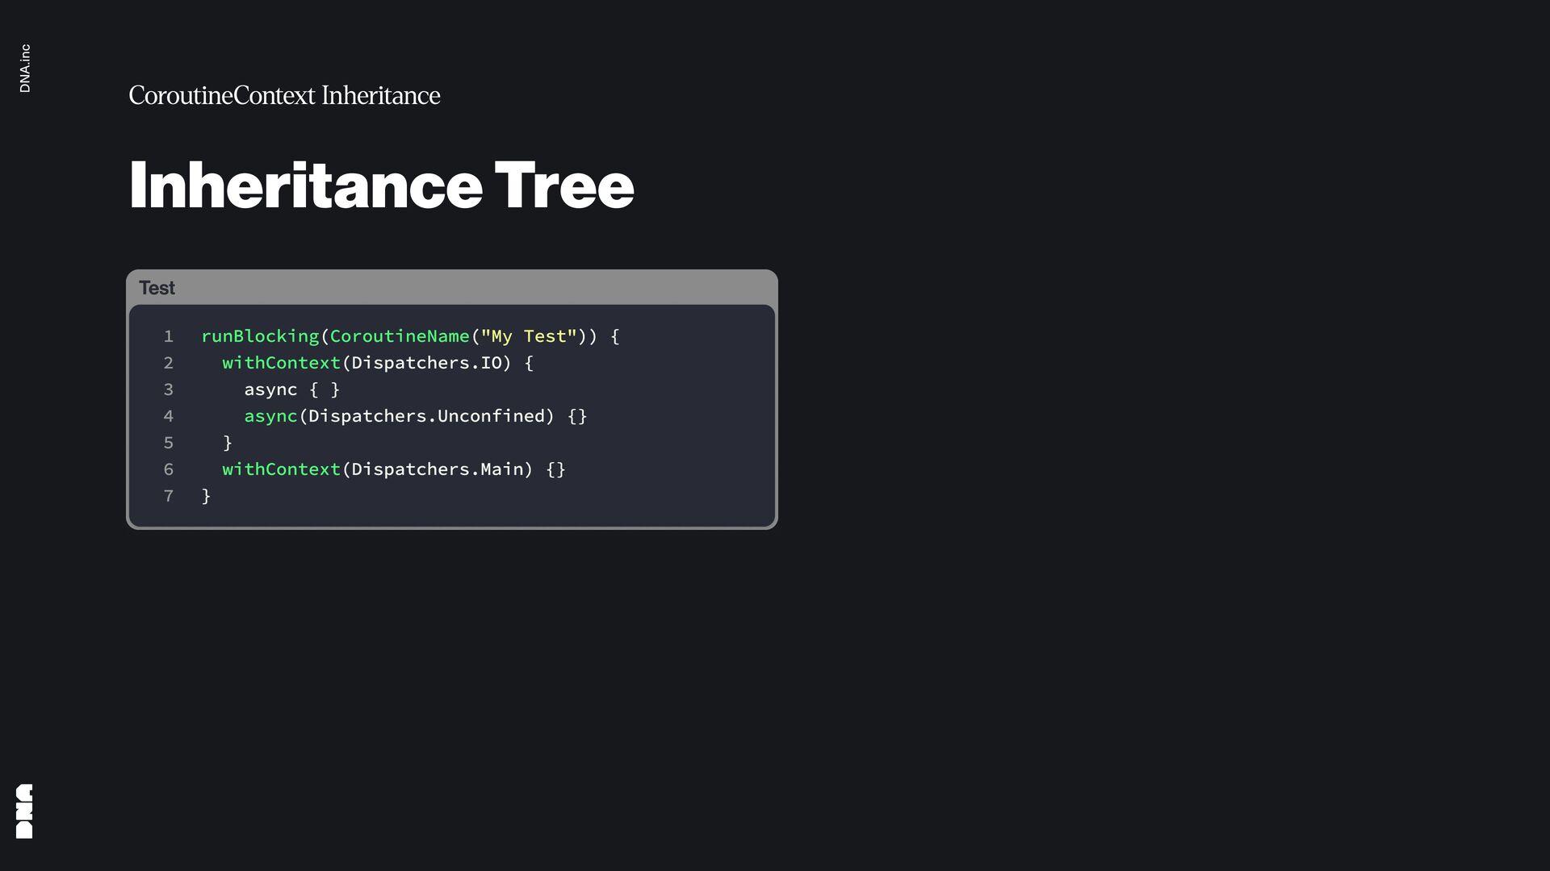1550x871 pixels.
Task: Select the 'Test' code block tab
Action: click(x=157, y=288)
